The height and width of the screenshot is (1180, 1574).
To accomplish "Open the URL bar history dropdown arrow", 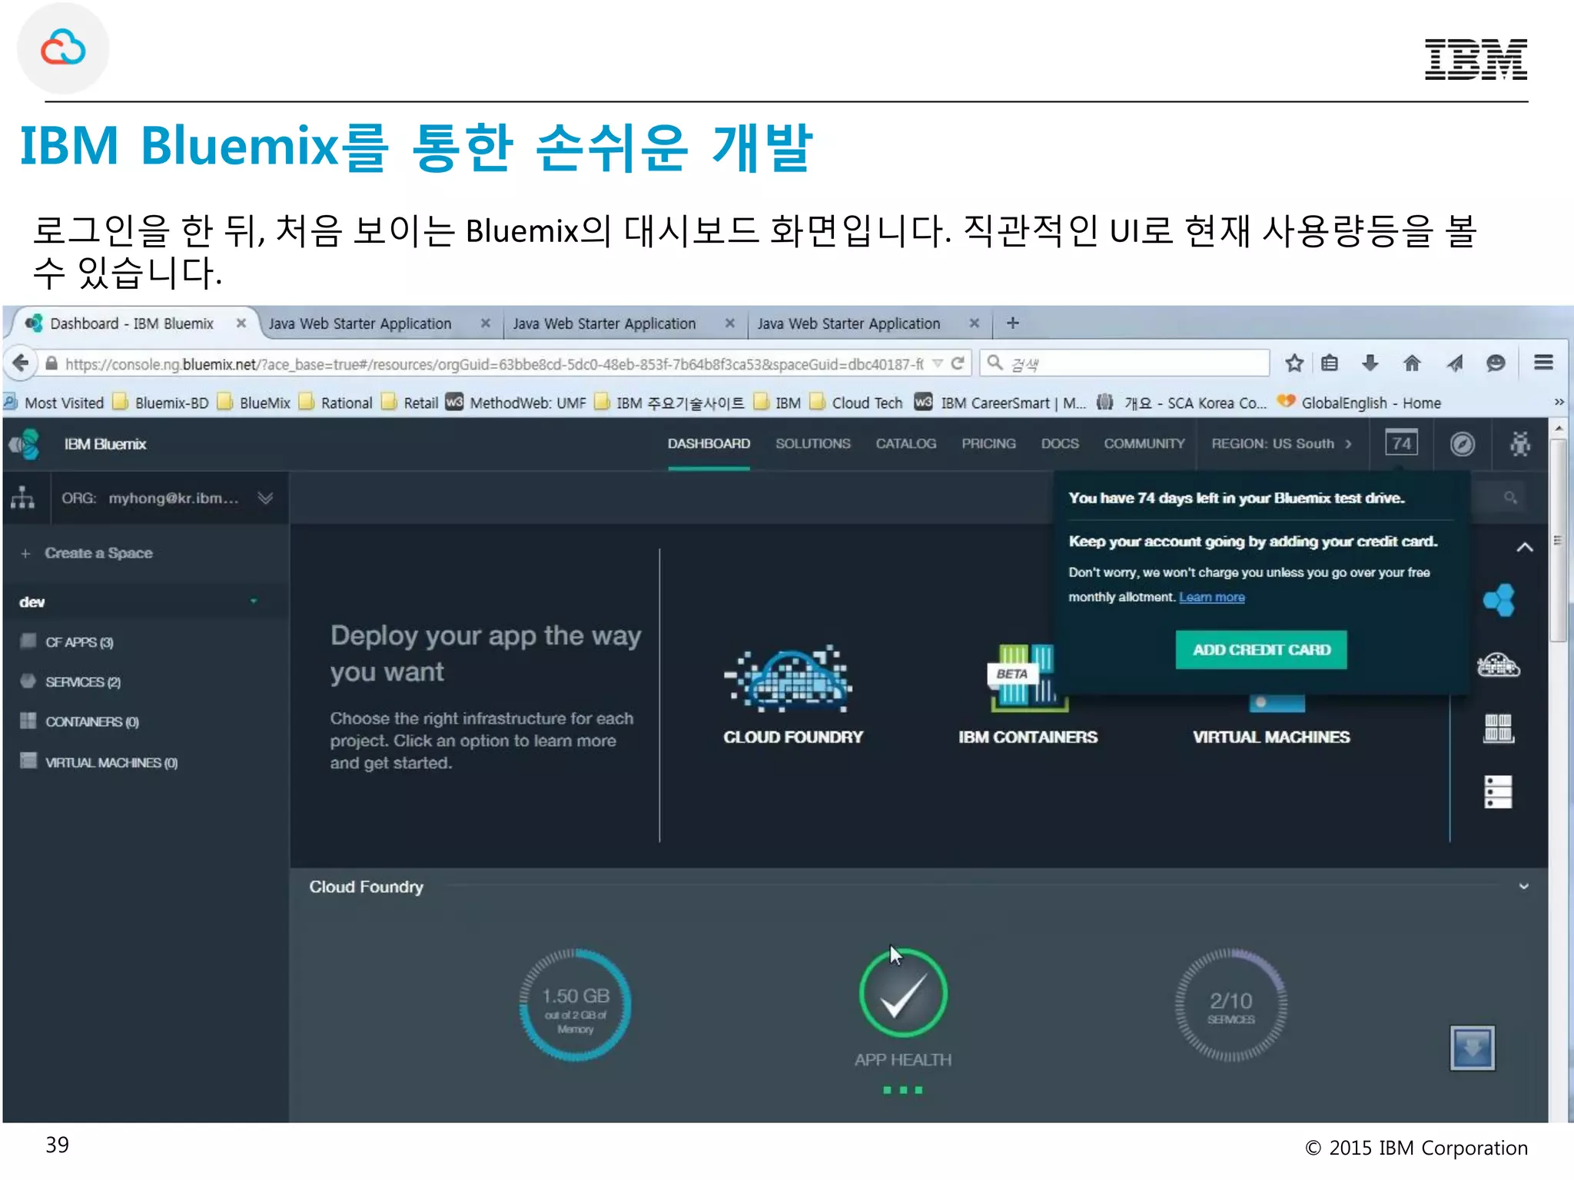I will (x=938, y=363).
